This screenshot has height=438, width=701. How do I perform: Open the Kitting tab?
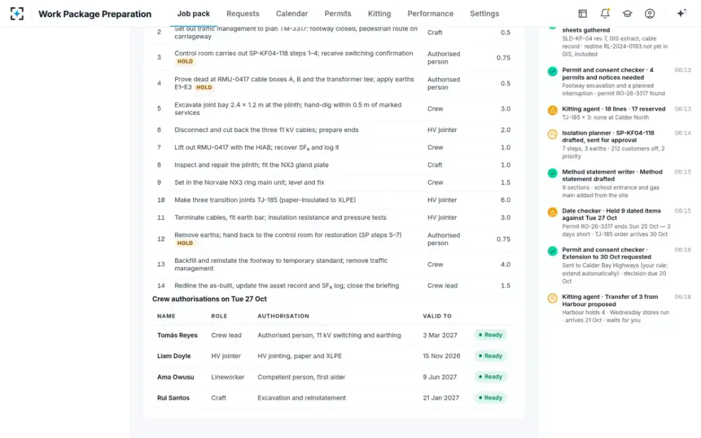click(380, 13)
